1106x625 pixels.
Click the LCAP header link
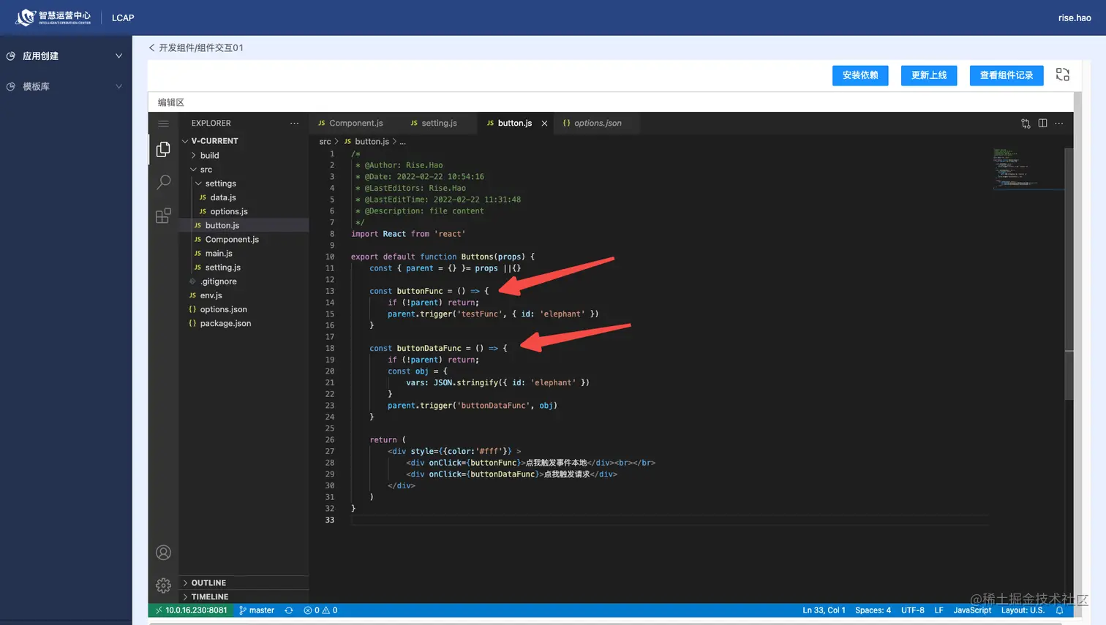coord(123,18)
